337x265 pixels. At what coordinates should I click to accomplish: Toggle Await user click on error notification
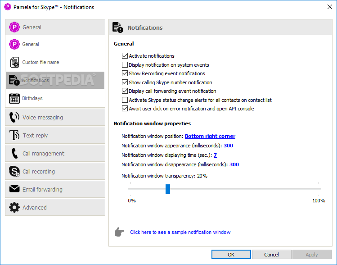click(125, 109)
